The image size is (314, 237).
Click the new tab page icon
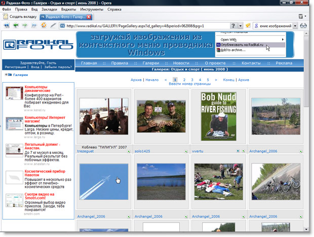(6, 17)
